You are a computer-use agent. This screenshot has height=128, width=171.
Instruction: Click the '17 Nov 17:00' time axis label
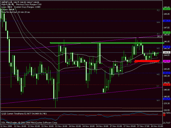point(143,126)
